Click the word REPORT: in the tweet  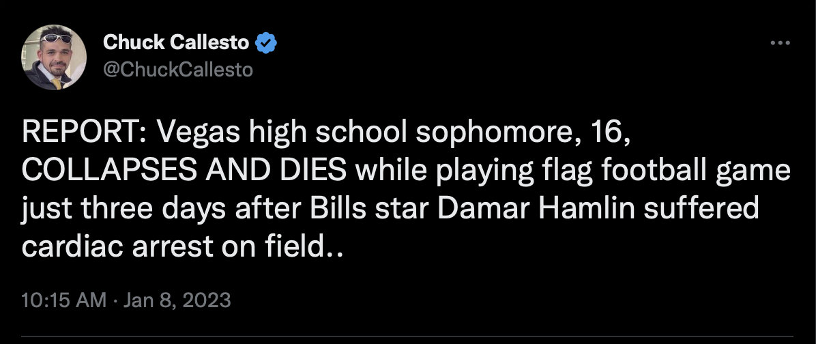[x=85, y=133]
